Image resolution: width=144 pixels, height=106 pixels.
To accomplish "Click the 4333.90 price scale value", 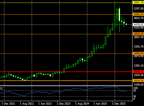I will 139,28.
